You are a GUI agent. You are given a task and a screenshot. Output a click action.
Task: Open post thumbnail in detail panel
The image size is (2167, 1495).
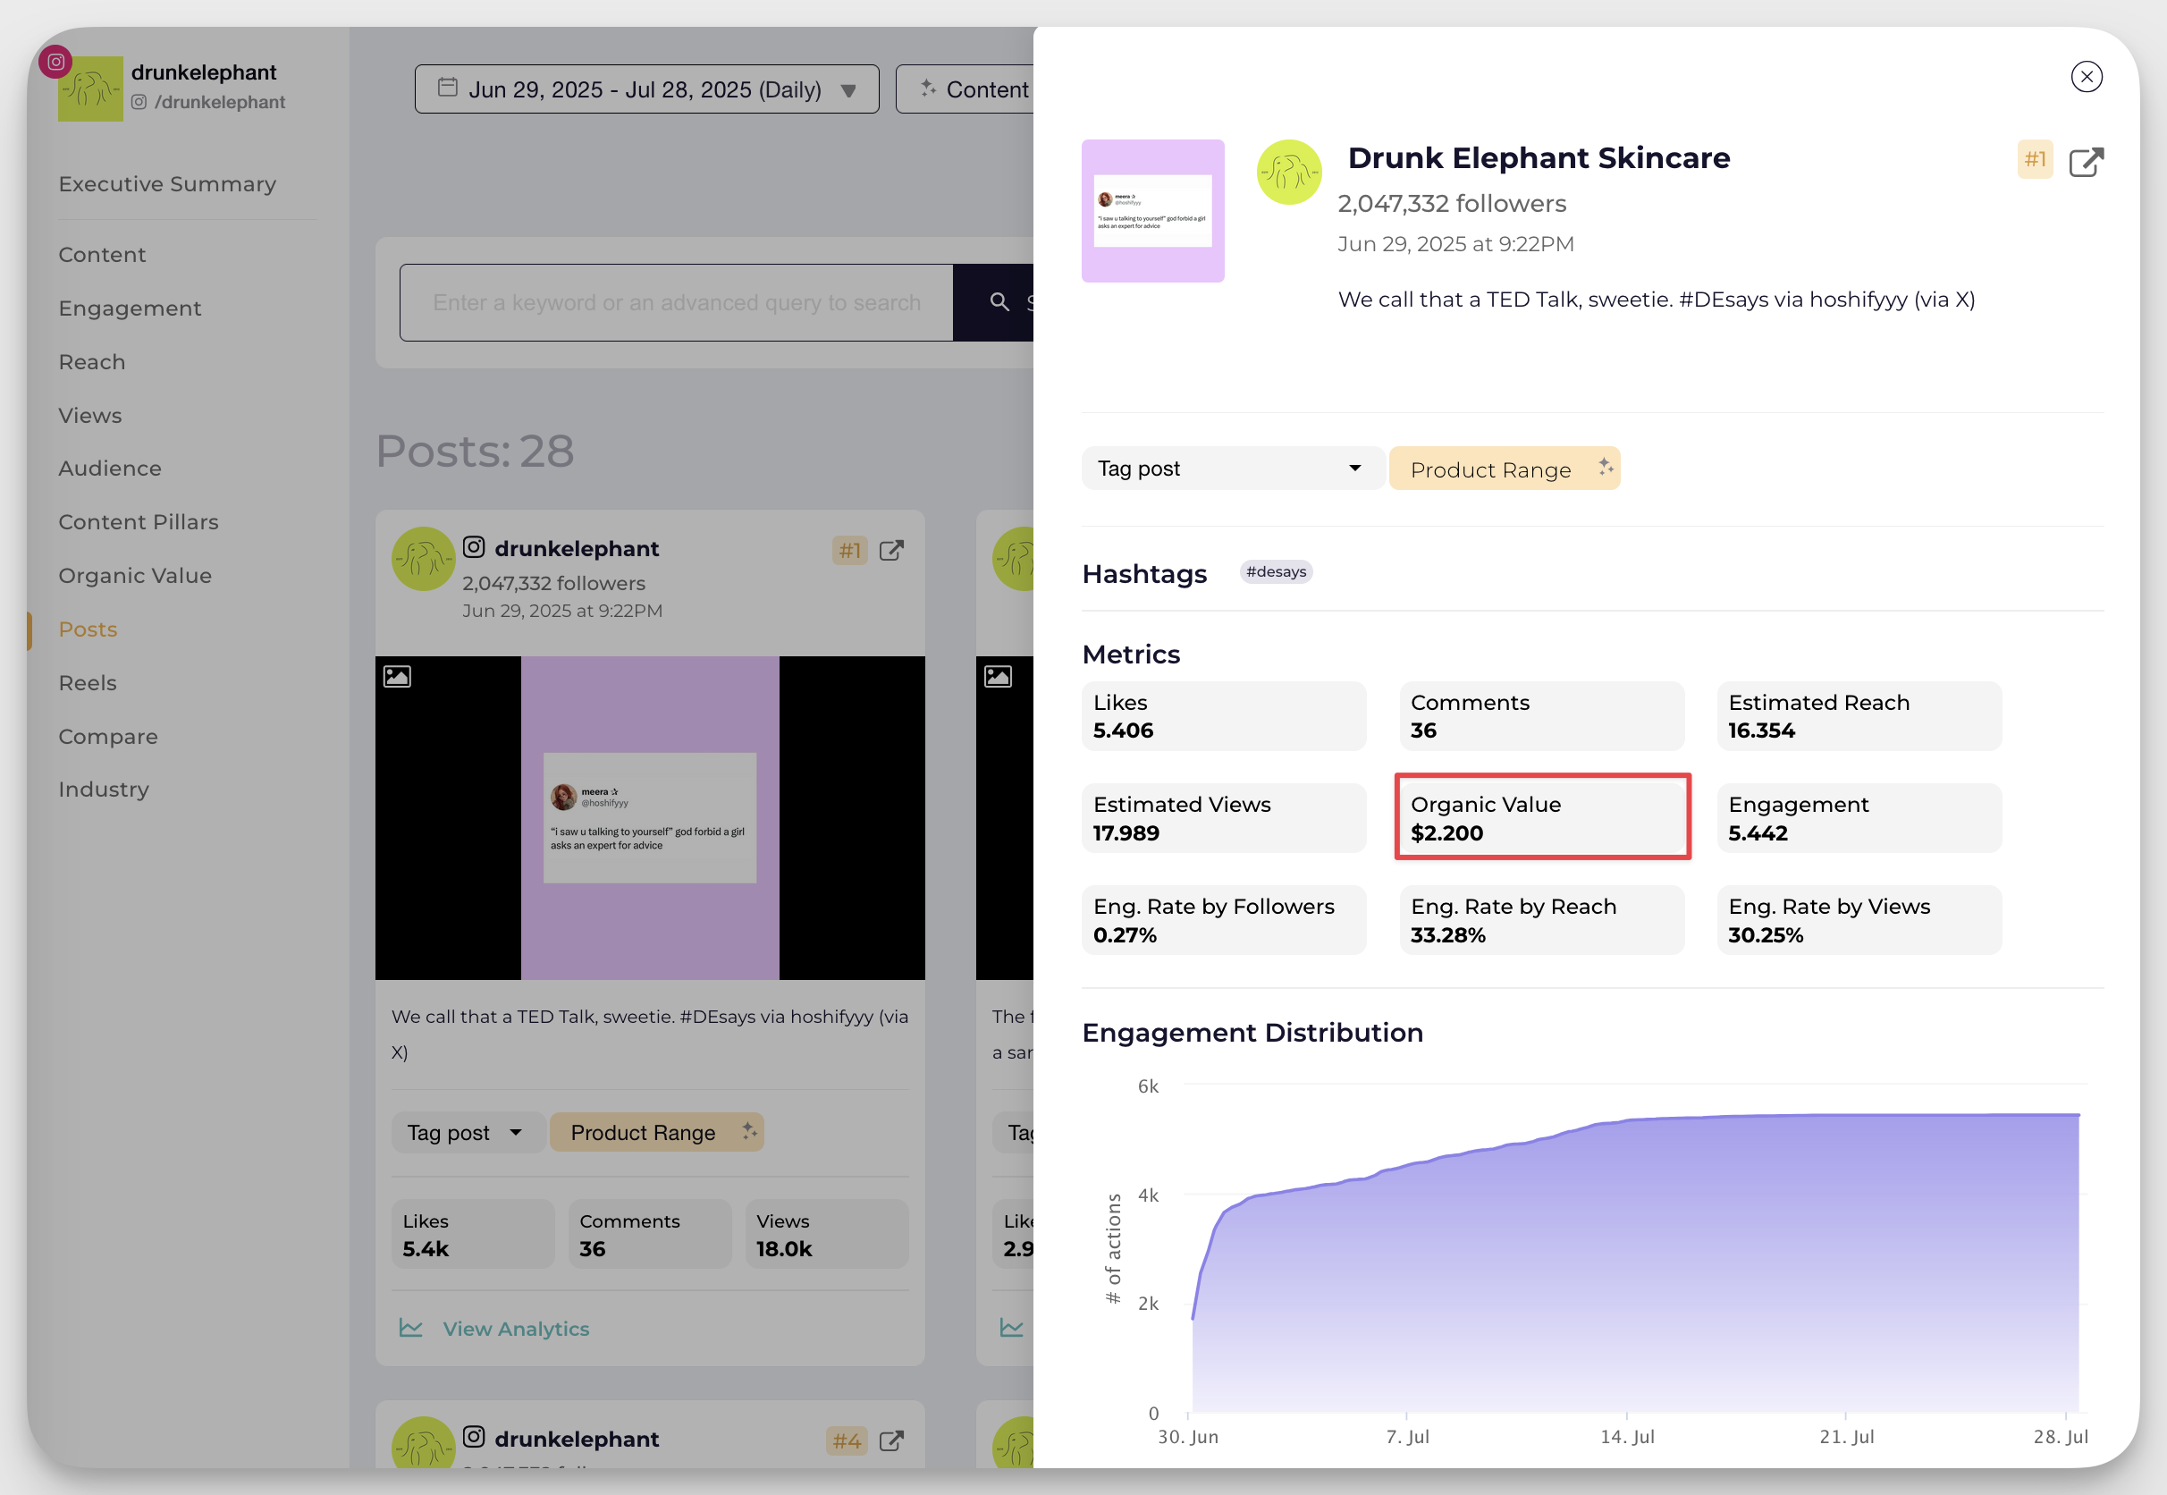point(1151,211)
